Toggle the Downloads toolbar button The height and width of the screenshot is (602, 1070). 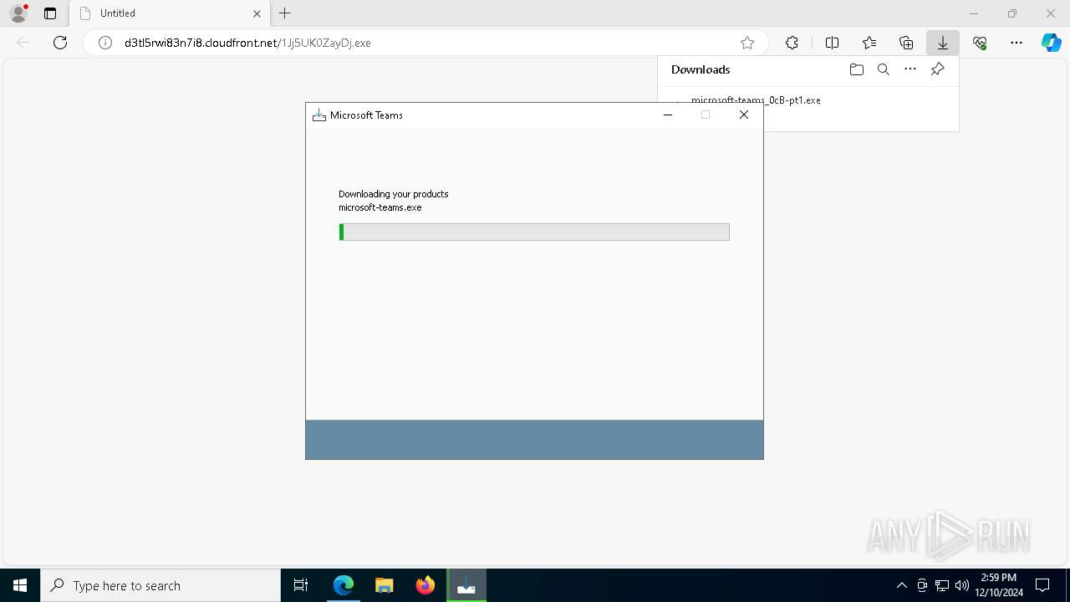click(x=943, y=43)
